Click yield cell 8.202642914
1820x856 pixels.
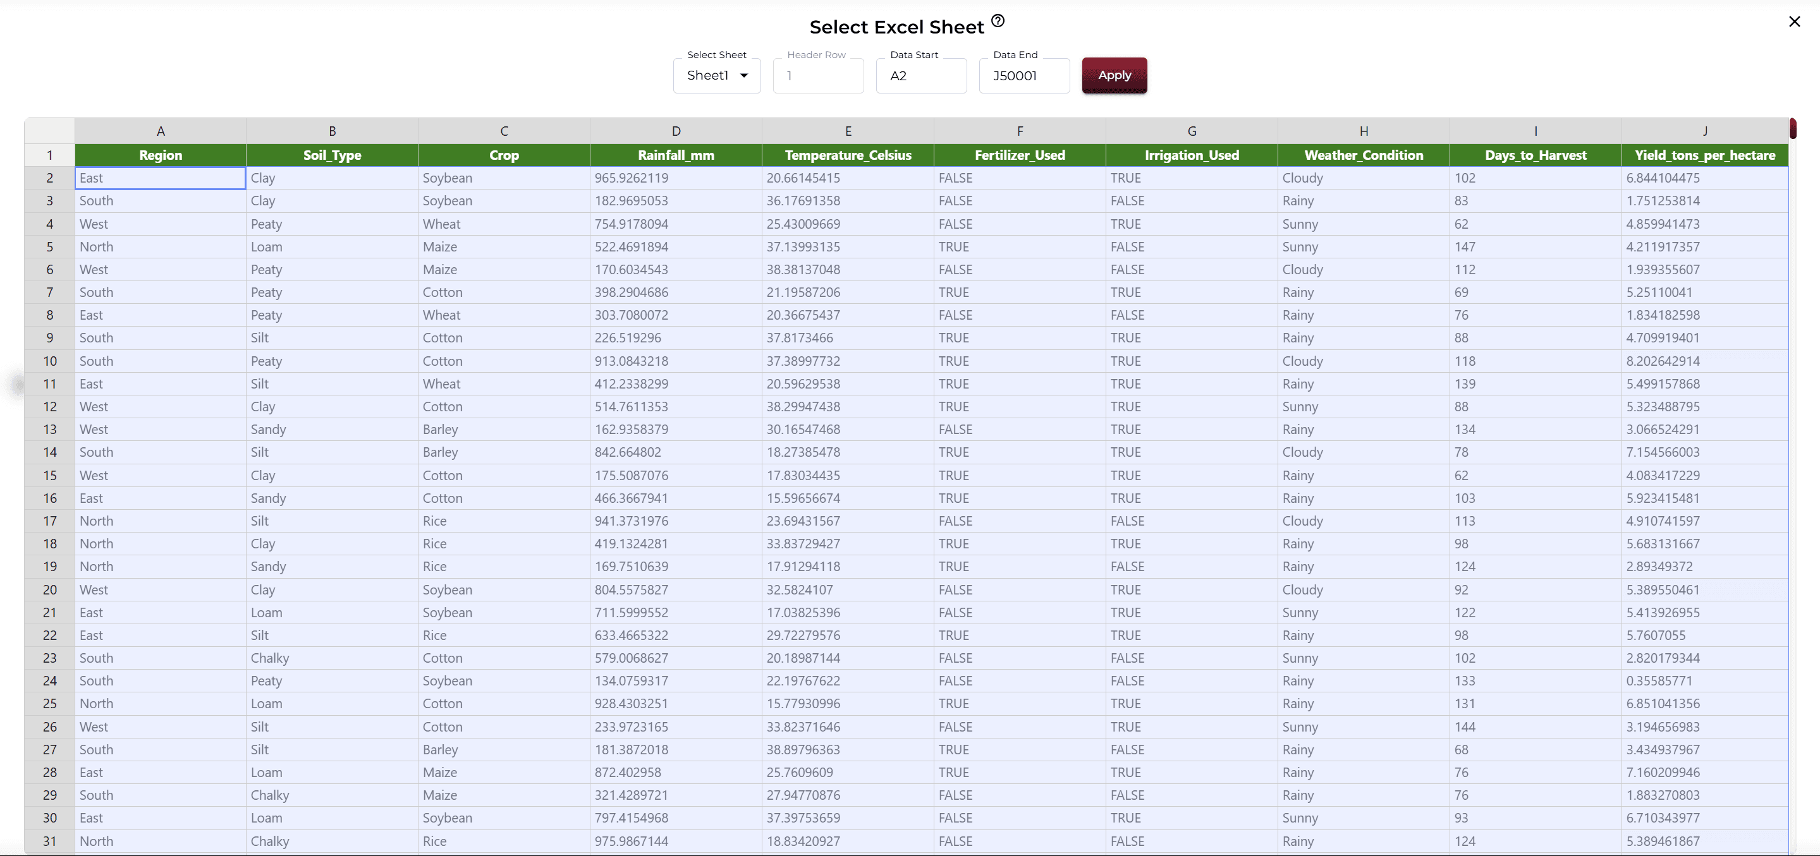(x=1705, y=361)
